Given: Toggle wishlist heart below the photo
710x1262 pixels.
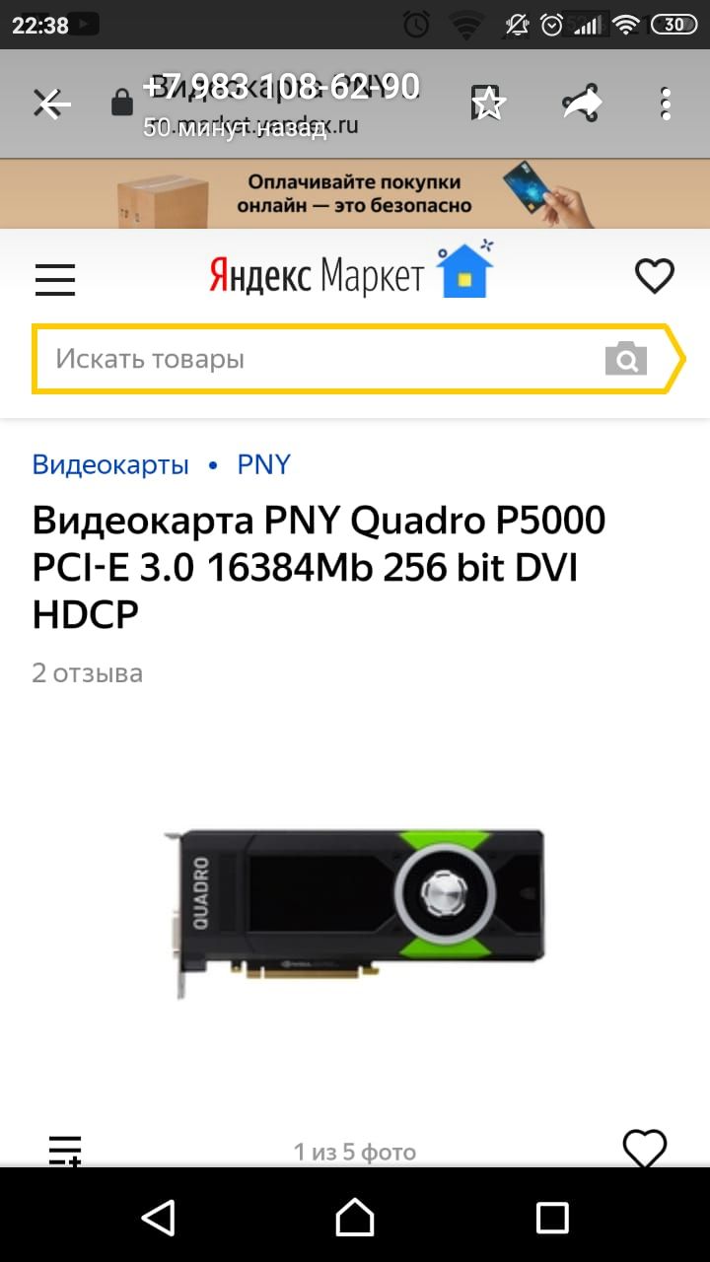Looking at the screenshot, I should [x=645, y=1149].
